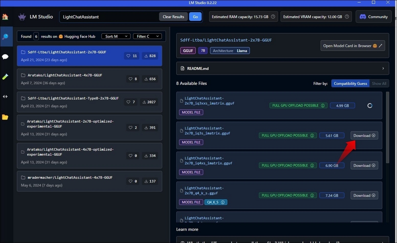Screen dimensions: 397x243
Task: Click the Learn more heading
Action: [x=187, y=229]
